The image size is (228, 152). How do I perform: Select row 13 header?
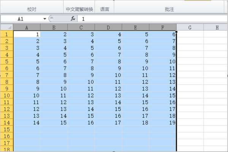tap(7, 116)
